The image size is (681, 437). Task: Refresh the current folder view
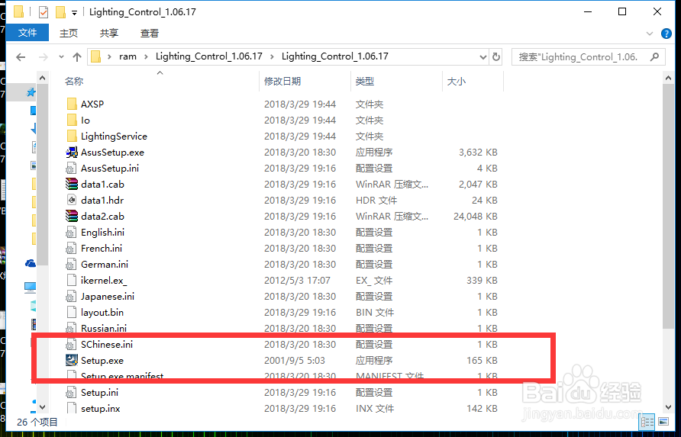click(496, 57)
